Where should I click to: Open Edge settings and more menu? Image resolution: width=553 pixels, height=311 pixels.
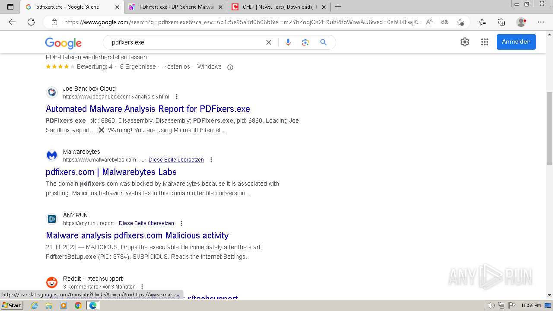pyautogui.click(x=541, y=22)
